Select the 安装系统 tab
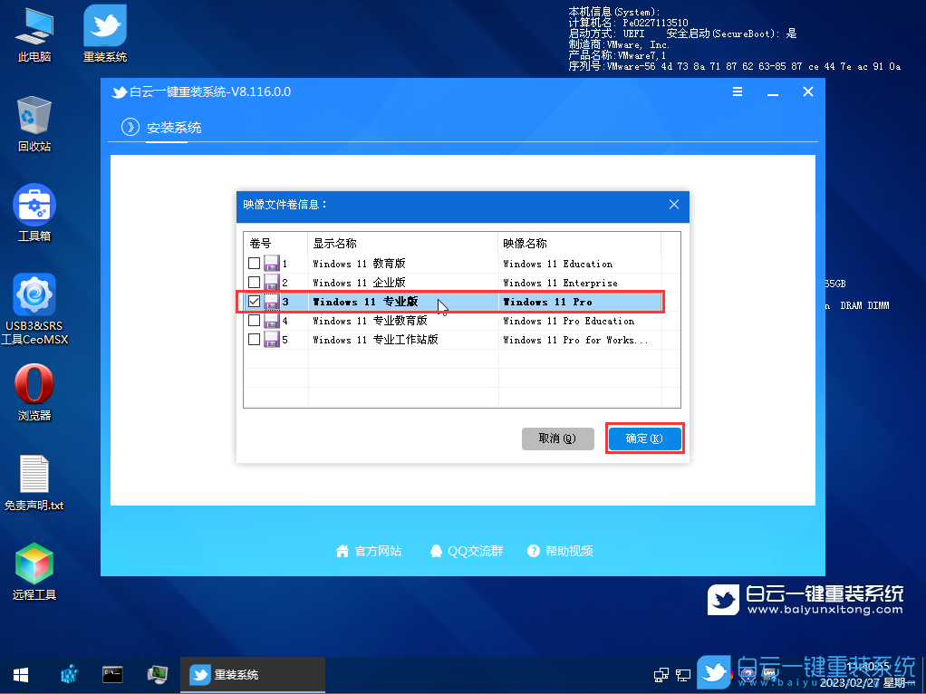The width and height of the screenshot is (926, 694). (x=174, y=128)
